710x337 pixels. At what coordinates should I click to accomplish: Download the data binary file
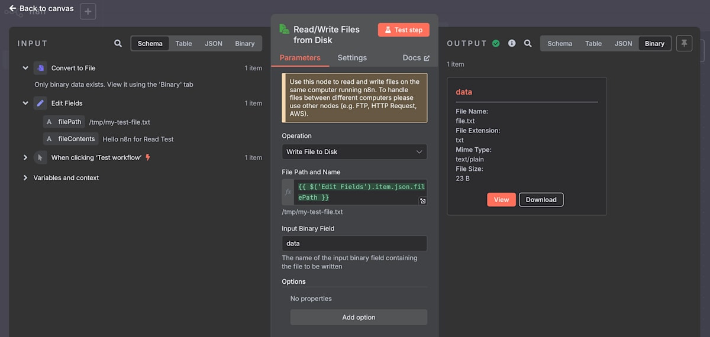541,199
